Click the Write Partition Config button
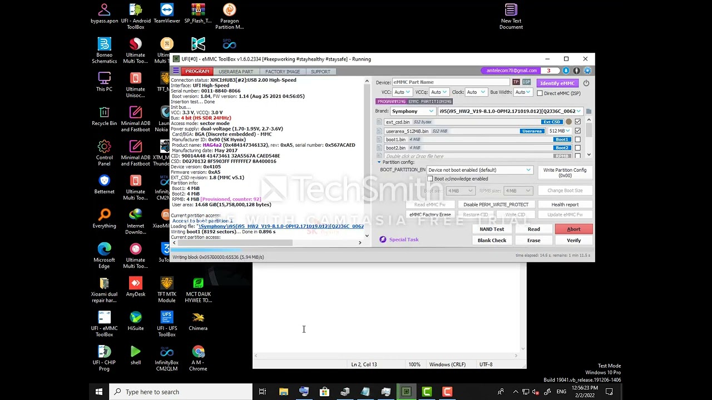This screenshot has height=400, width=712. click(565, 172)
